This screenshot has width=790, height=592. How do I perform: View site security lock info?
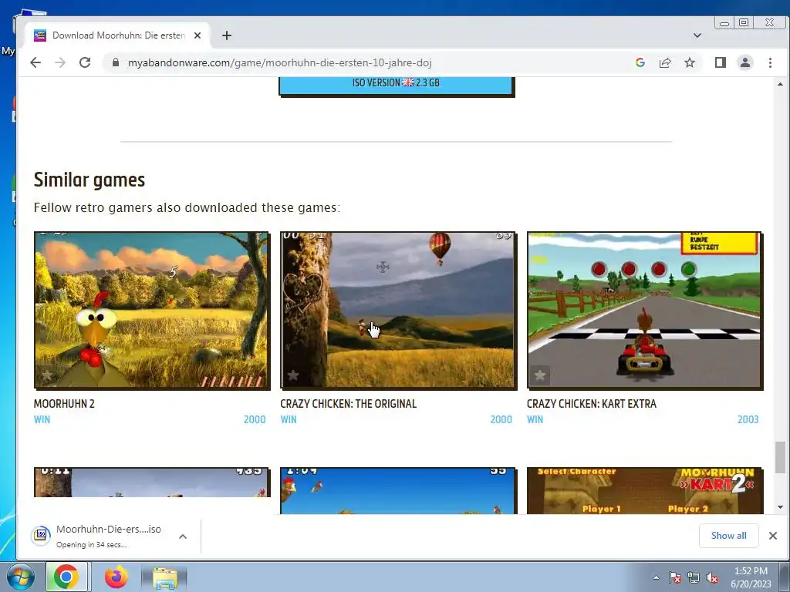click(116, 62)
